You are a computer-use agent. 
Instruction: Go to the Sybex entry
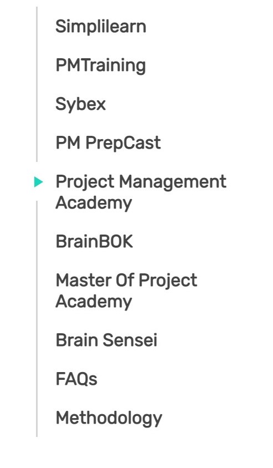80,104
